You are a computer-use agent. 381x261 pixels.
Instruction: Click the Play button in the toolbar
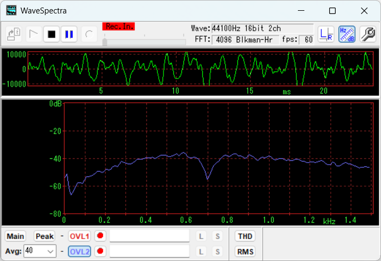[33, 34]
